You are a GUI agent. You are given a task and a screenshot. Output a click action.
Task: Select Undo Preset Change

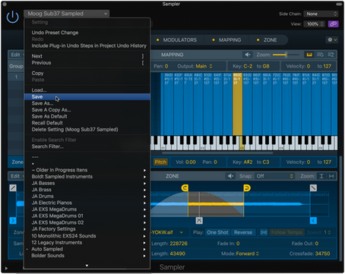coord(87,33)
